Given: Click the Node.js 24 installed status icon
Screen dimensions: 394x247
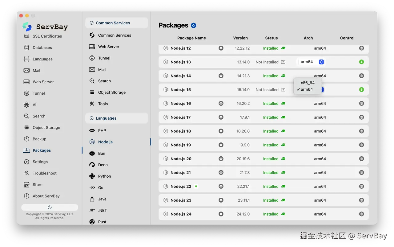Looking at the screenshot, I should tap(283, 214).
